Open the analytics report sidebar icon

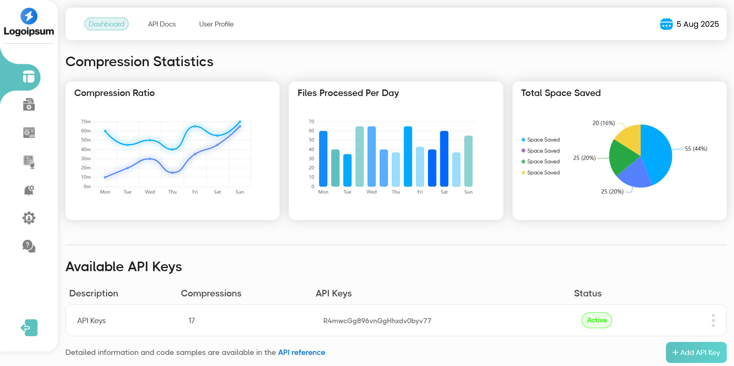click(29, 133)
